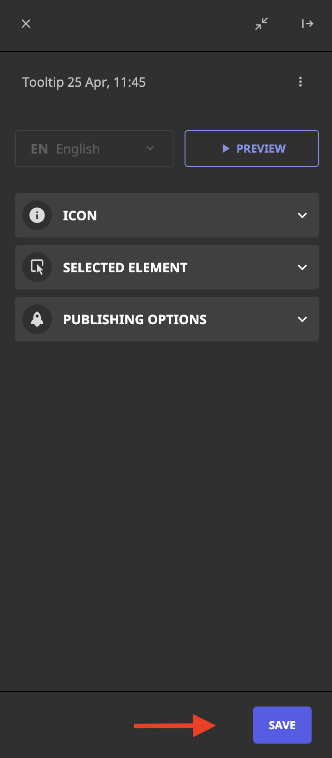Click the PREVIEW button
Viewport: 332px width, 758px height.
pos(252,148)
